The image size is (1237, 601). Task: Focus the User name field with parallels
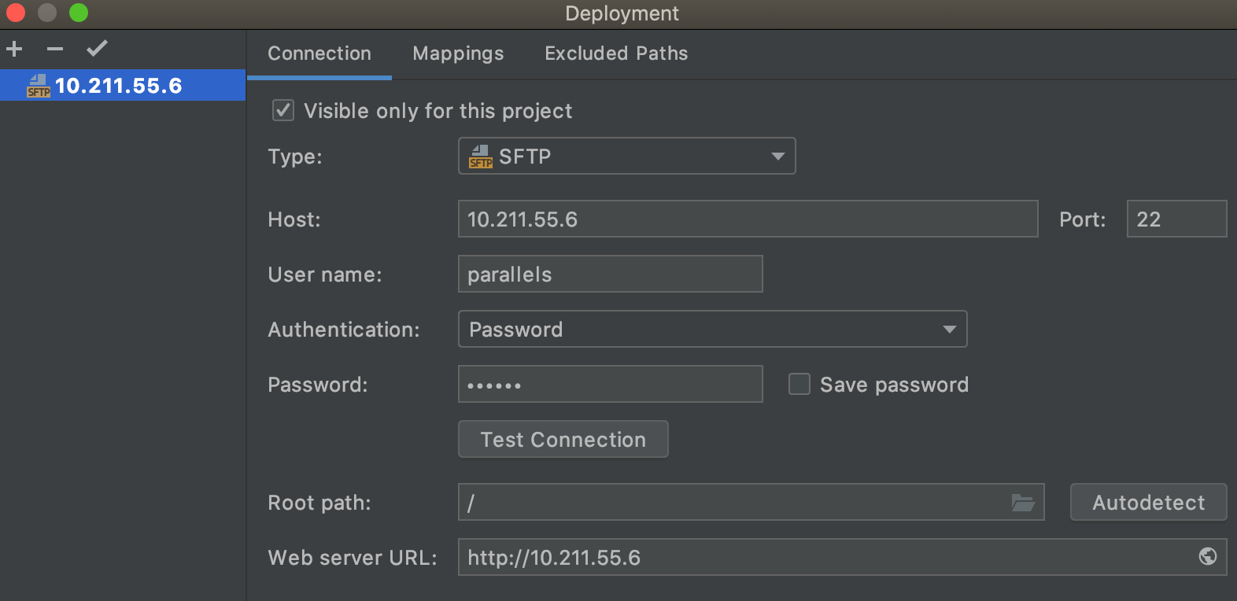[x=610, y=274]
